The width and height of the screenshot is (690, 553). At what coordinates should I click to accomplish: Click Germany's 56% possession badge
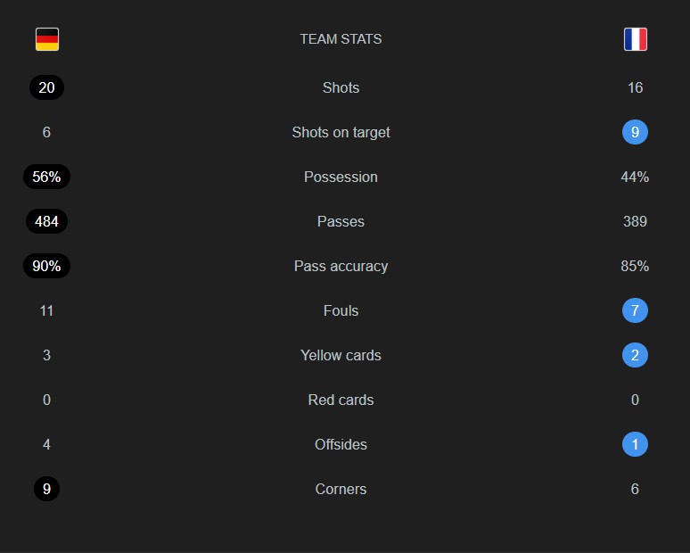click(46, 177)
